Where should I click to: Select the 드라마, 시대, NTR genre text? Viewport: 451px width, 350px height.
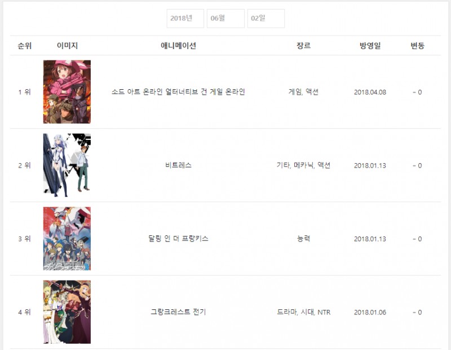303,312
